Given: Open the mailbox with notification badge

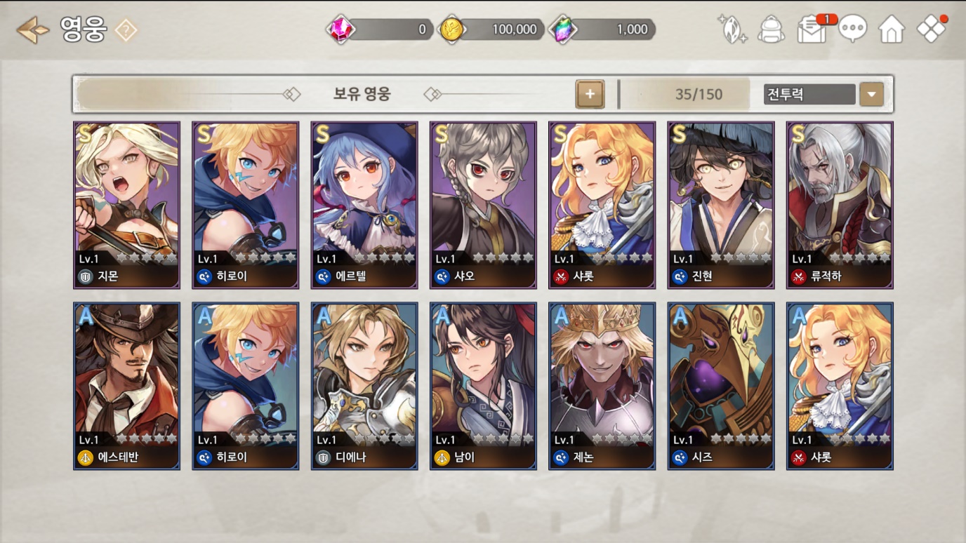Looking at the screenshot, I should pyautogui.click(x=813, y=30).
